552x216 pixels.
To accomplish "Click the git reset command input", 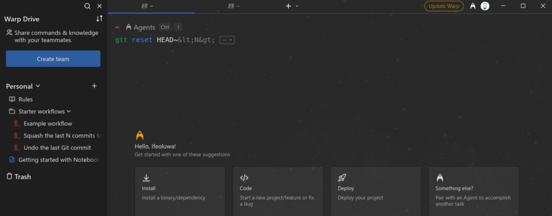I will pos(165,40).
